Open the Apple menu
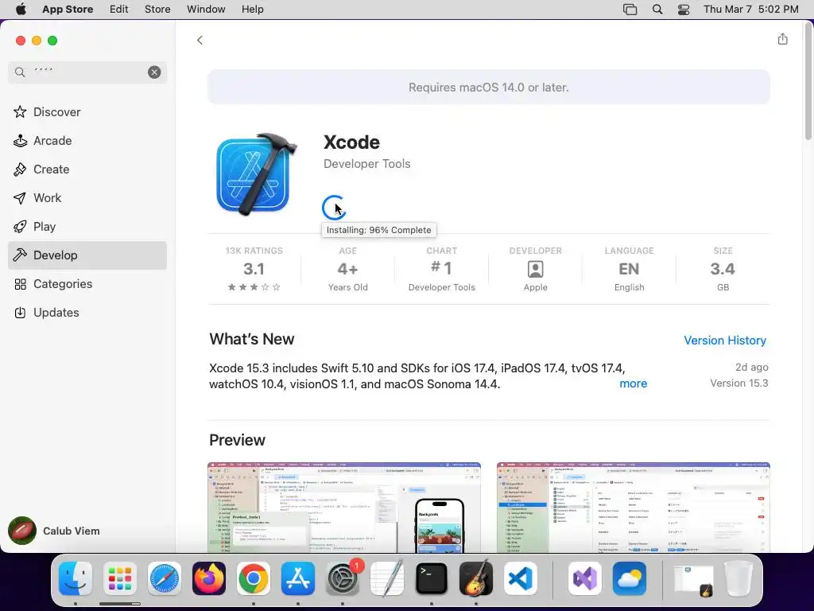 click(21, 9)
